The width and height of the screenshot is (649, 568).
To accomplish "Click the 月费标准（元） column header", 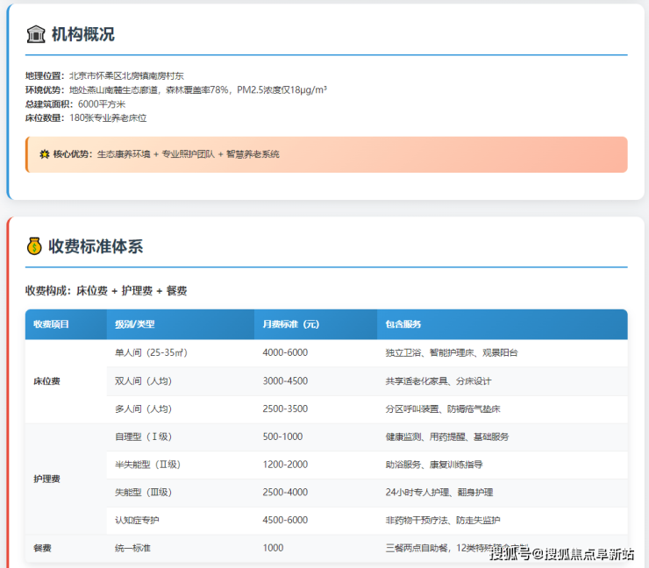I will [290, 324].
